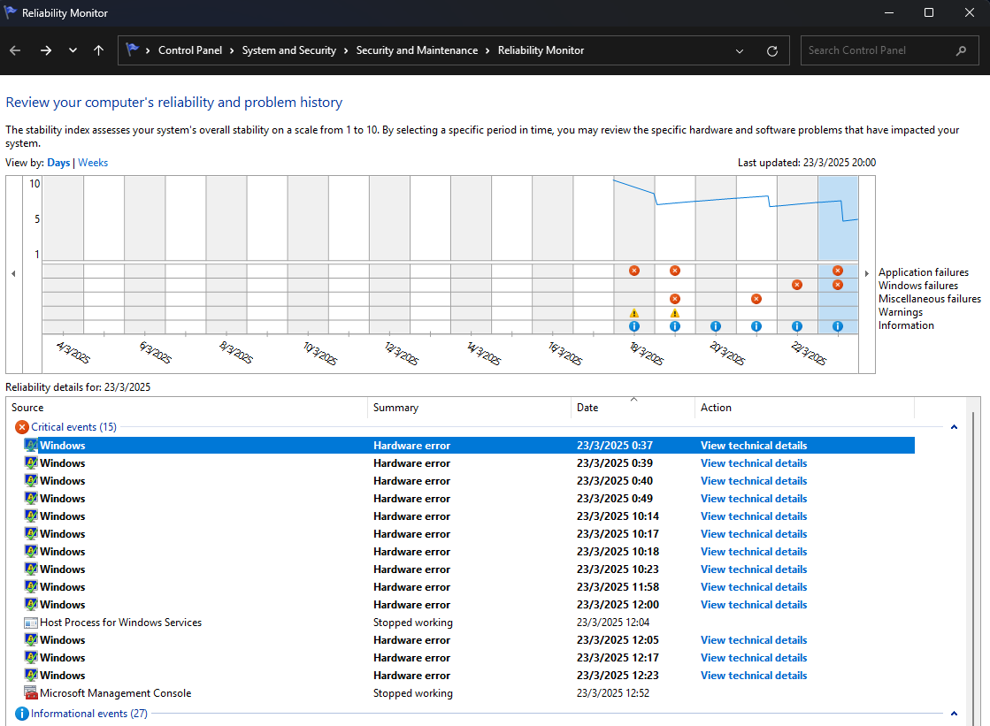Switch chart view to Days
Viewport: 990px width, 726px height.
click(58, 163)
